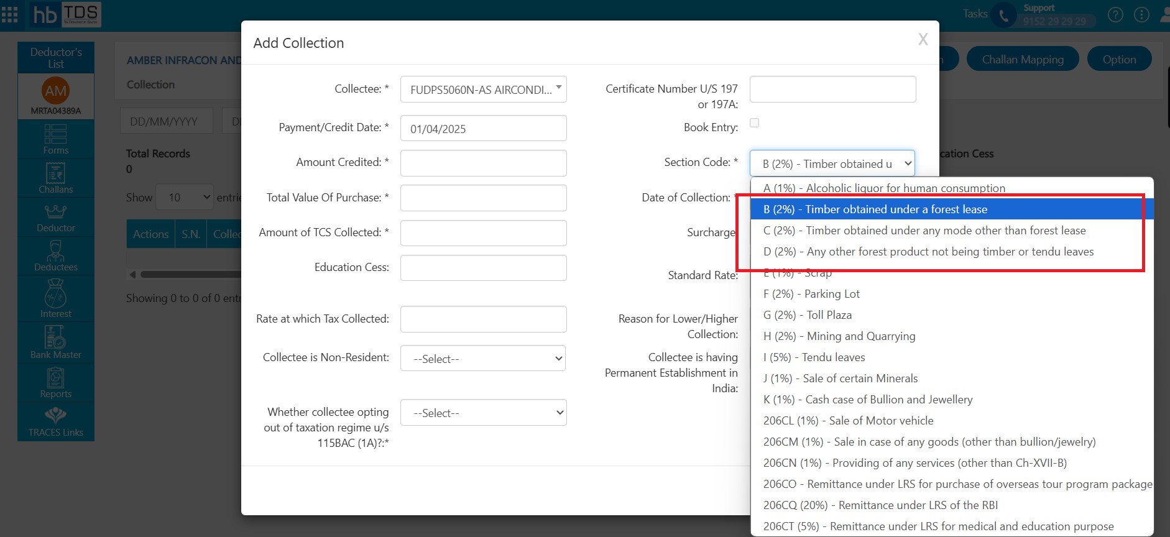
Task: Select J (1%) Sale of certain Minerals
Action: (952, 378)
